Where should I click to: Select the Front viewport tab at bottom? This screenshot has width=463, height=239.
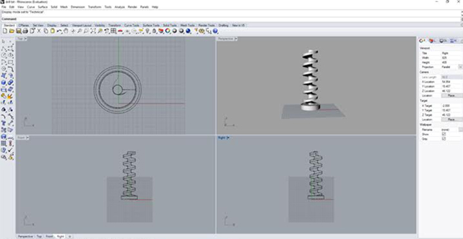click(x=50, y=236)
